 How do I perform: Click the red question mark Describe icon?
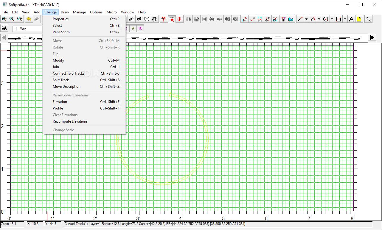click(164, 19)
